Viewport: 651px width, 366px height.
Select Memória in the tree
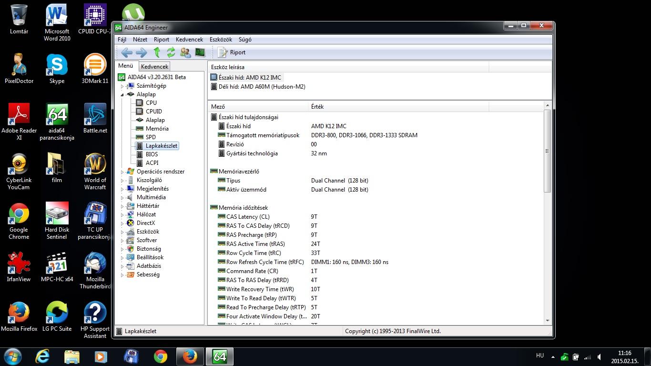click(157, 129)
